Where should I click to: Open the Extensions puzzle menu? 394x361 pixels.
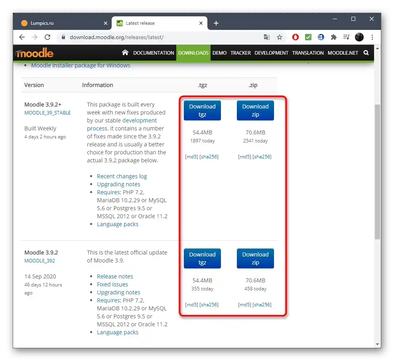click(334, 37)
